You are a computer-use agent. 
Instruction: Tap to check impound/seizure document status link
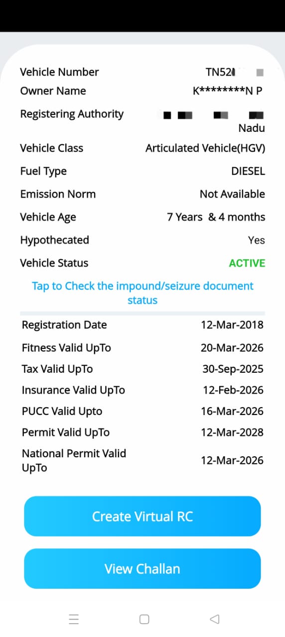click(142, 293)
